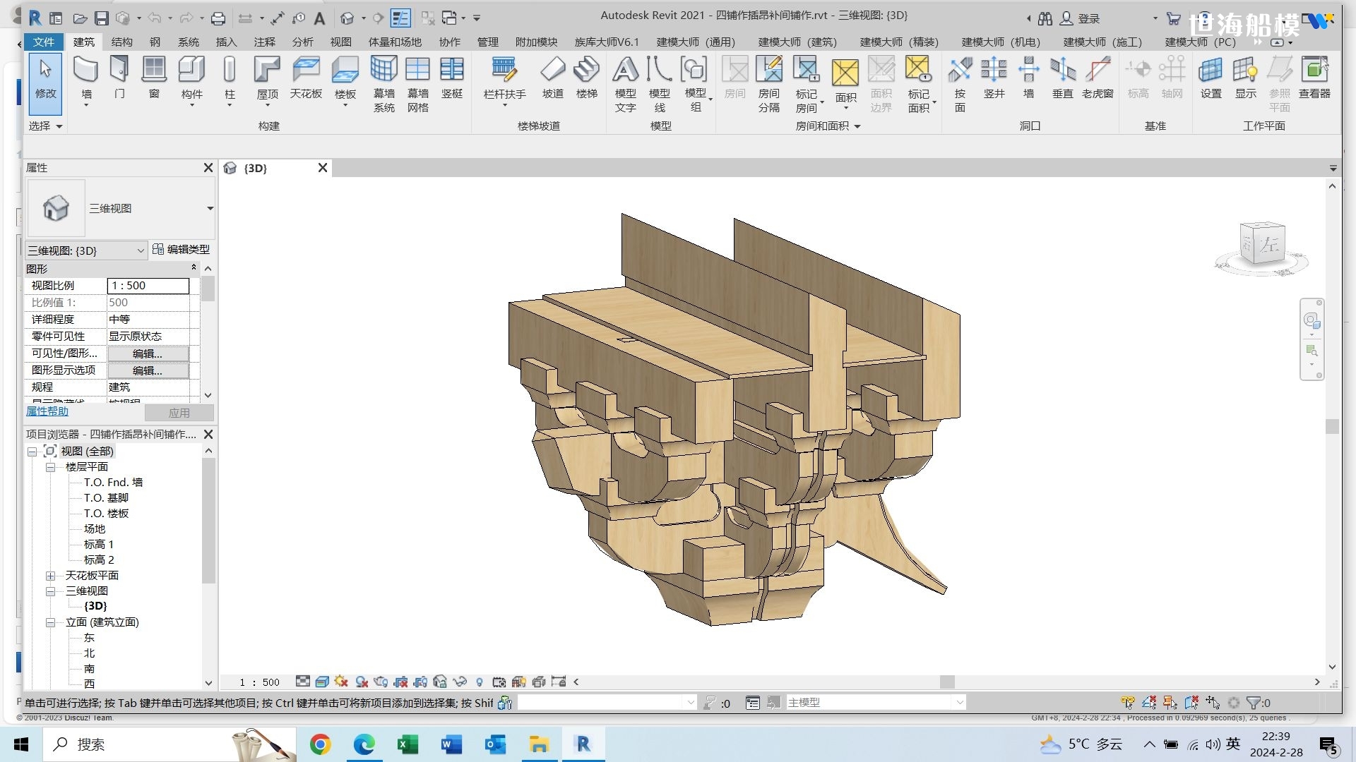Expand the 房间和面积 panel dropdown
Image resolution: width=1356 pixels, height=762 pixels.
click(x=828, y=126)
